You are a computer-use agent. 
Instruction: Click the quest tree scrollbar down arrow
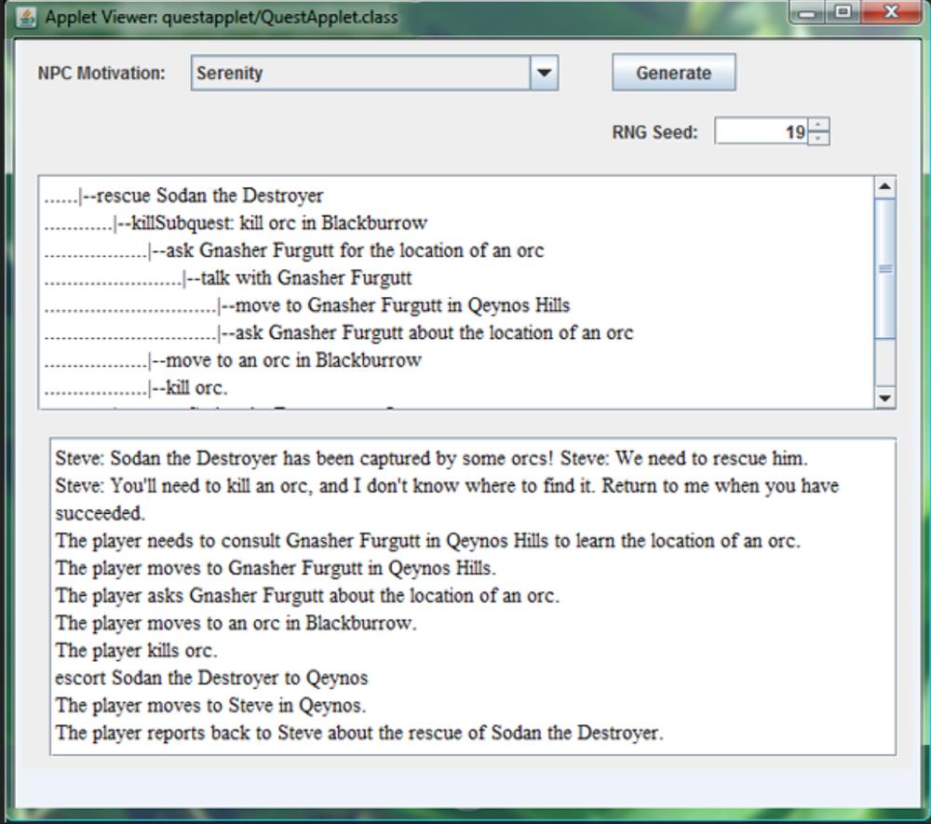(884, 398)
